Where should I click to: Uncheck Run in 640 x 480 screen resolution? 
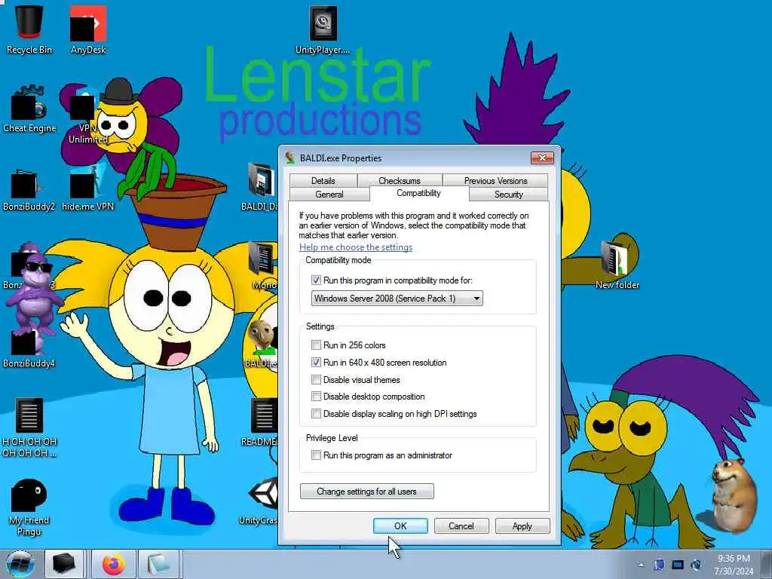pyautogui.click(x=316, y=363)
